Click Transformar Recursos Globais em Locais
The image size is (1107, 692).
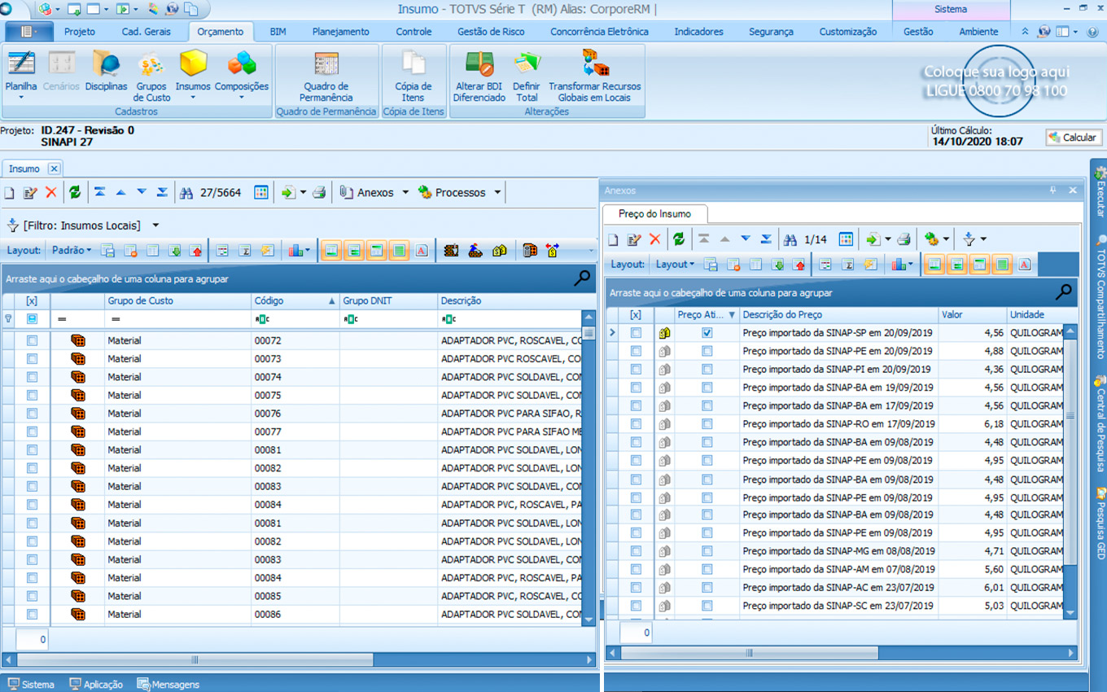pyautogui.click(x=594, y=73)
